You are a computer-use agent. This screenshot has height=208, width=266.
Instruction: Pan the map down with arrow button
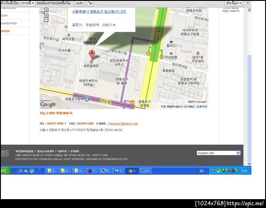pyautogui.click(x=46, y=10)
